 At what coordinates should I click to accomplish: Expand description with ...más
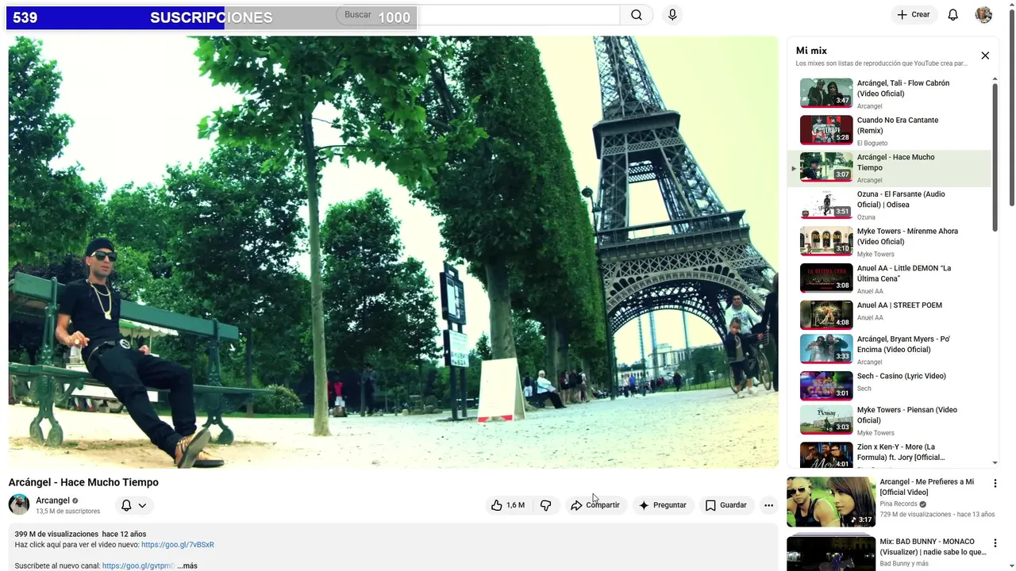pos(187,565)
